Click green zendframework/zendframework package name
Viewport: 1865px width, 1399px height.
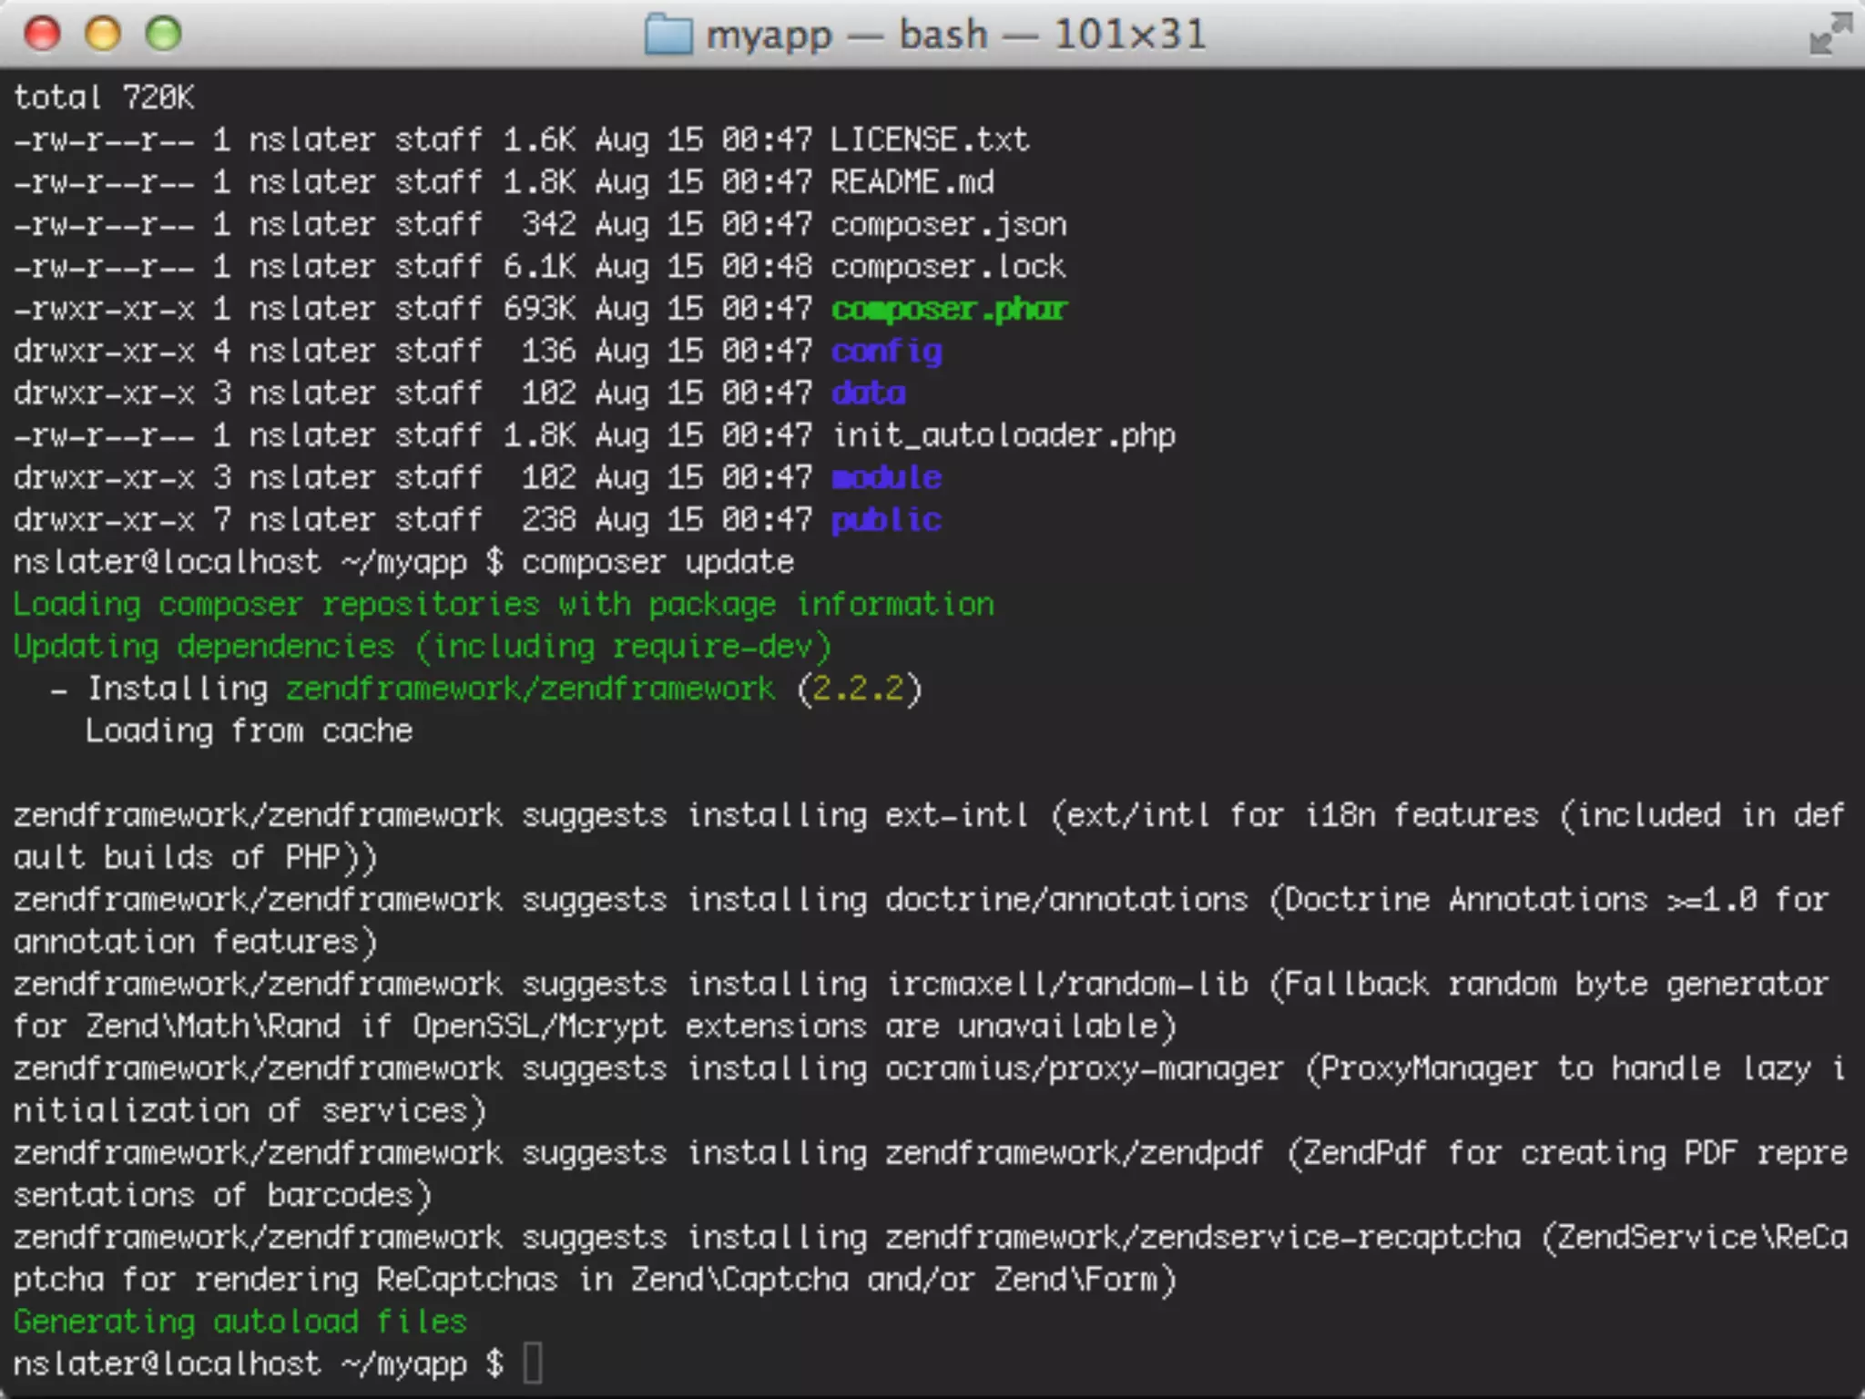[x=530, y=689]
